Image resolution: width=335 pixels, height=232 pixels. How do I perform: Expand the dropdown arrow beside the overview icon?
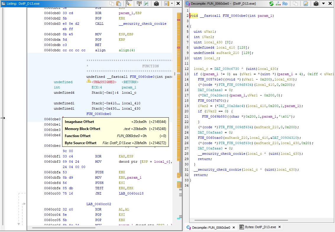click(172, 4)
